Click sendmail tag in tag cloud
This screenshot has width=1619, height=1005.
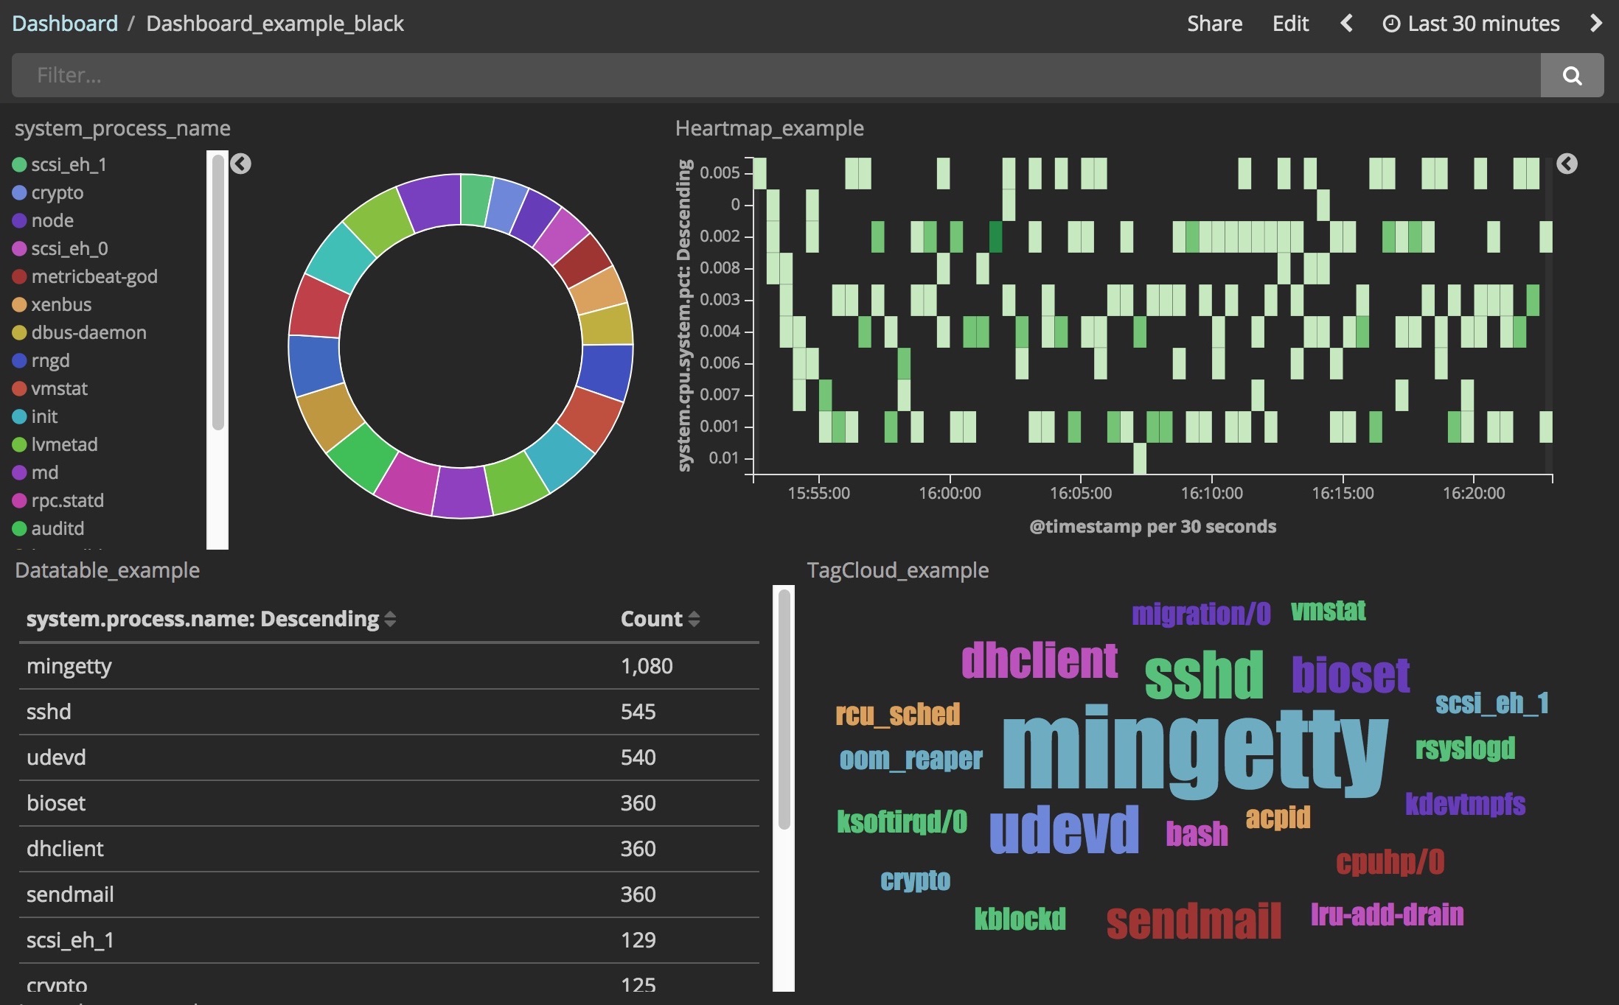pyautogui.click(x=1194, y=921)
